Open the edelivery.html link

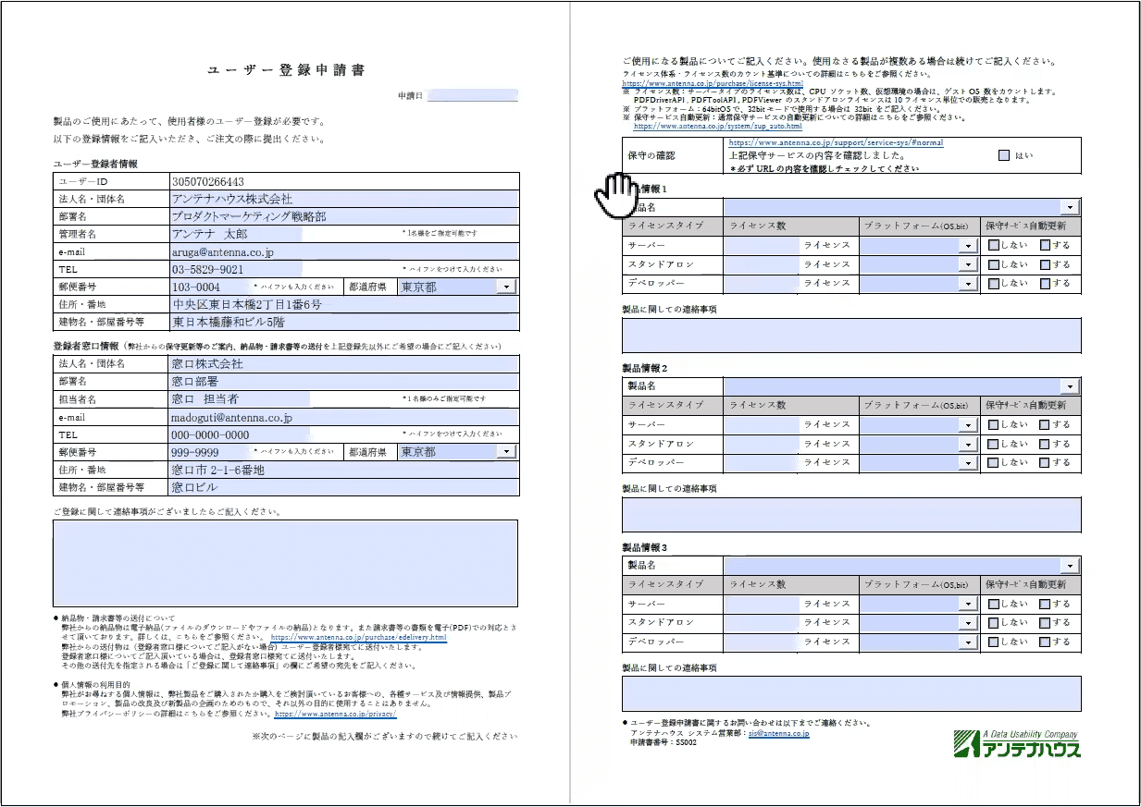(x=358, y=638)
